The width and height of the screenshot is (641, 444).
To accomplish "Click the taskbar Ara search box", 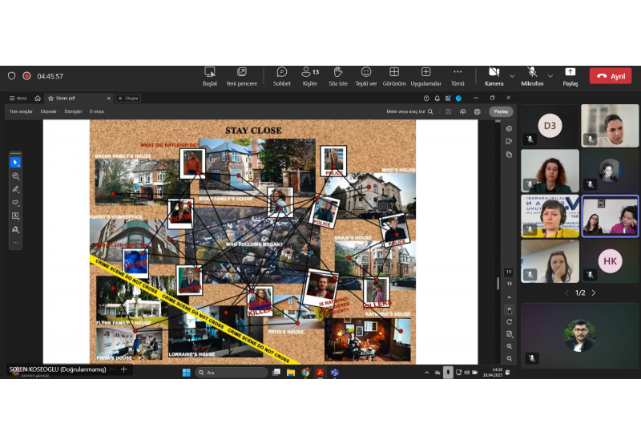I will click(x=232, y=372).
